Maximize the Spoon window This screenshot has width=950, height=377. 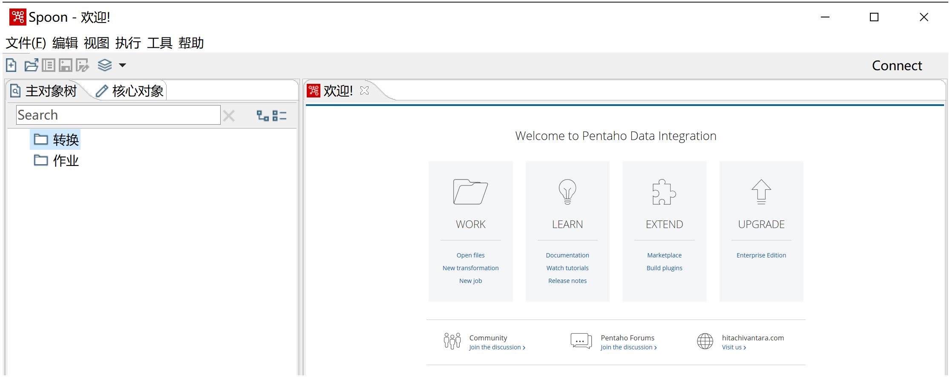[874, 17]
